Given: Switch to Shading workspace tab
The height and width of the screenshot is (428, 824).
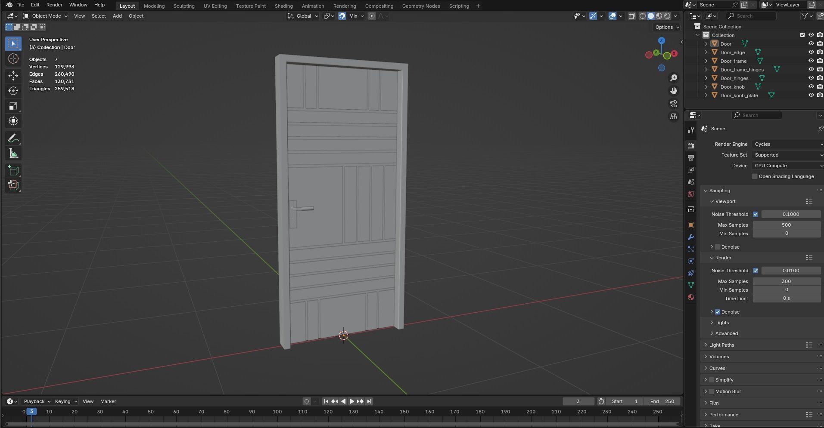Looking at the screenshot, I should pyautogui.click(x=283, y=6).
